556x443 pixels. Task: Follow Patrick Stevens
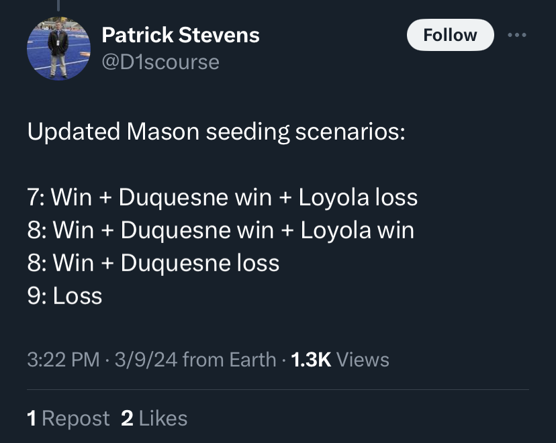coord(450,35)
